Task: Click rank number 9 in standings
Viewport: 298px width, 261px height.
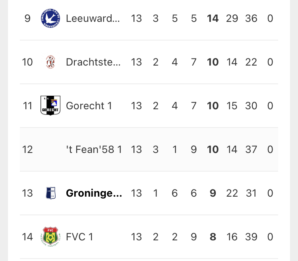Action: click(27, 18)
